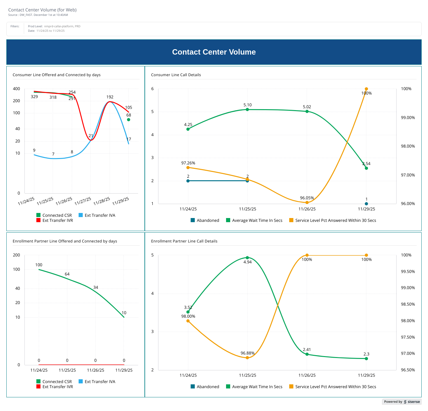This screenshot has height=411, width=428.
Task: Click the green 68 Connected CSR data point
Action: coord(129,120)
